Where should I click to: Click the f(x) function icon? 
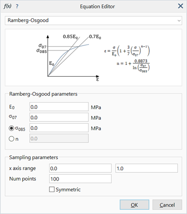pyautogui.click(x=7, y=6)
